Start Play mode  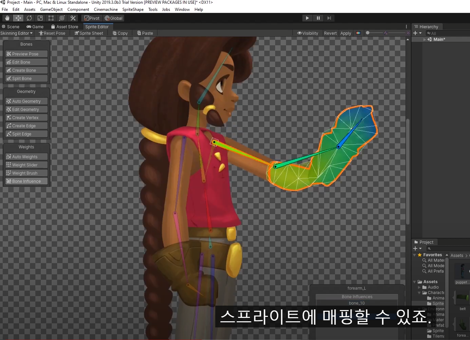(x=307, y=18)
